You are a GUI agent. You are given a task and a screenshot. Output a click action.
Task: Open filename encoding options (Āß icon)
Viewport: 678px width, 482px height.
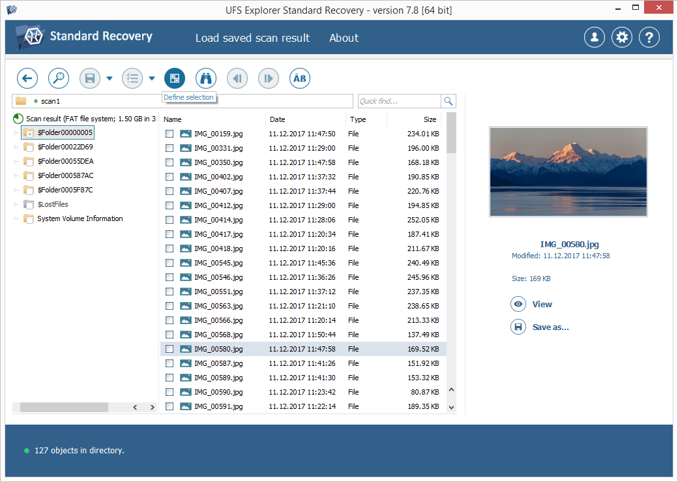(x=299, y=78)
